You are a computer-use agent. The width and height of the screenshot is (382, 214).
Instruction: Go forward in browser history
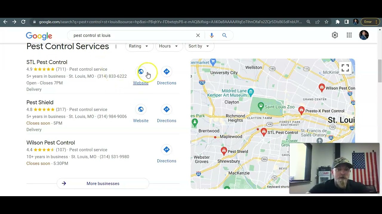pos(14,22)
